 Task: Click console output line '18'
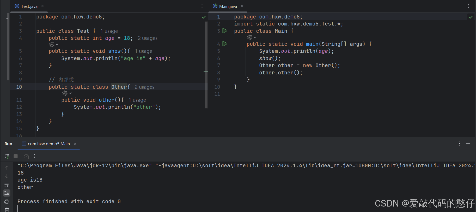point(21,173)
